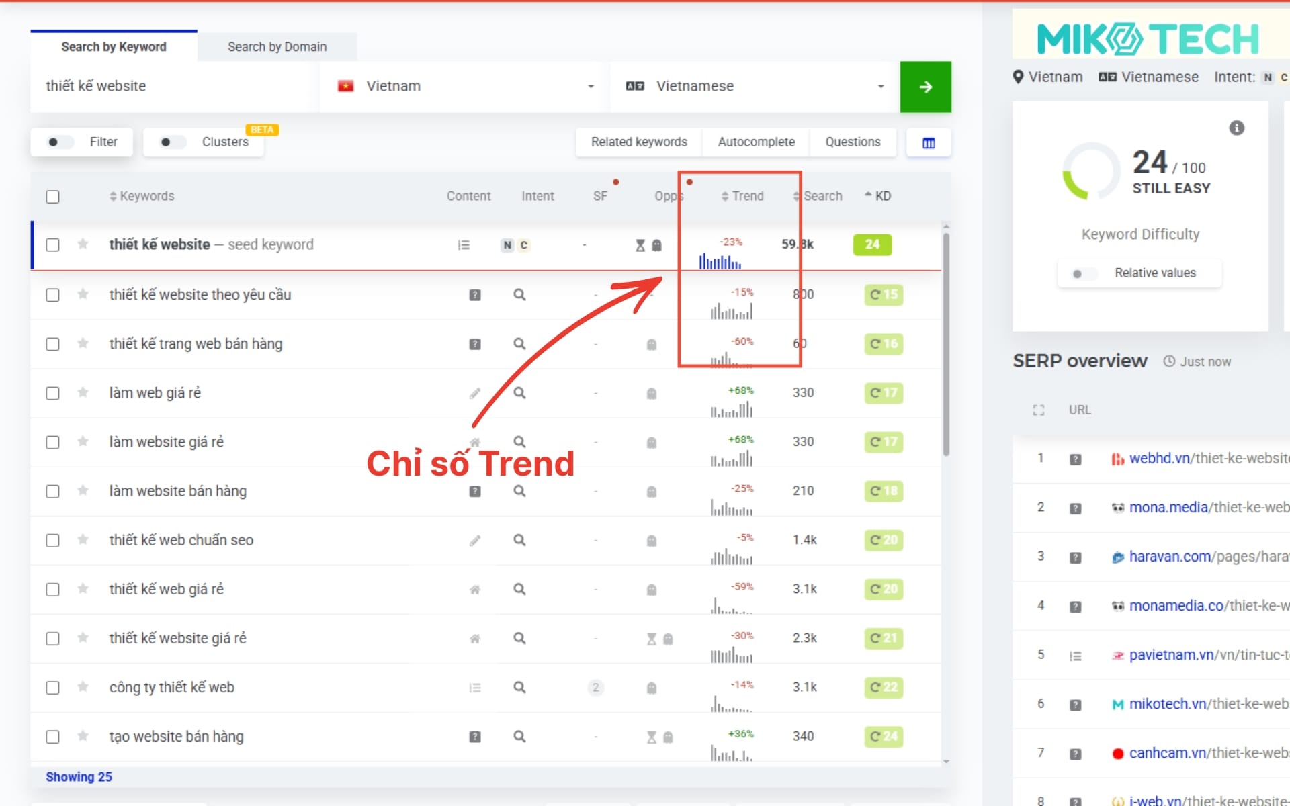1290x806 pixels.
Task: Sort the table by Trend column
Action: pos(742,196)
